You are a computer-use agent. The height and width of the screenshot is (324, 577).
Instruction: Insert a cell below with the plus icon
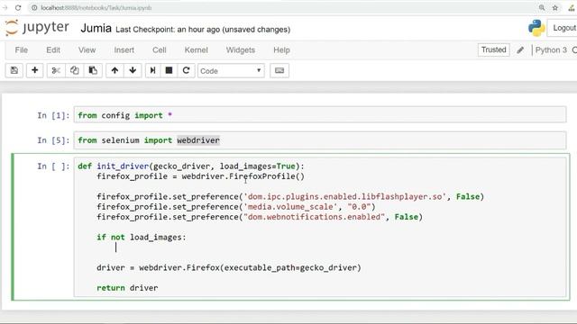tap(34, 70)
